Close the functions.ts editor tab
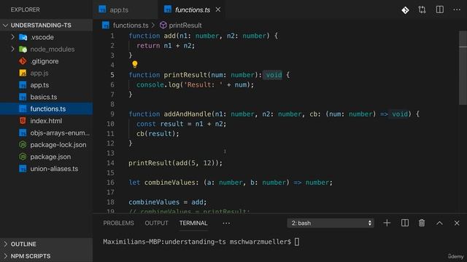Image resolution: width=467 pixels, height=262 pixels. 218,9
